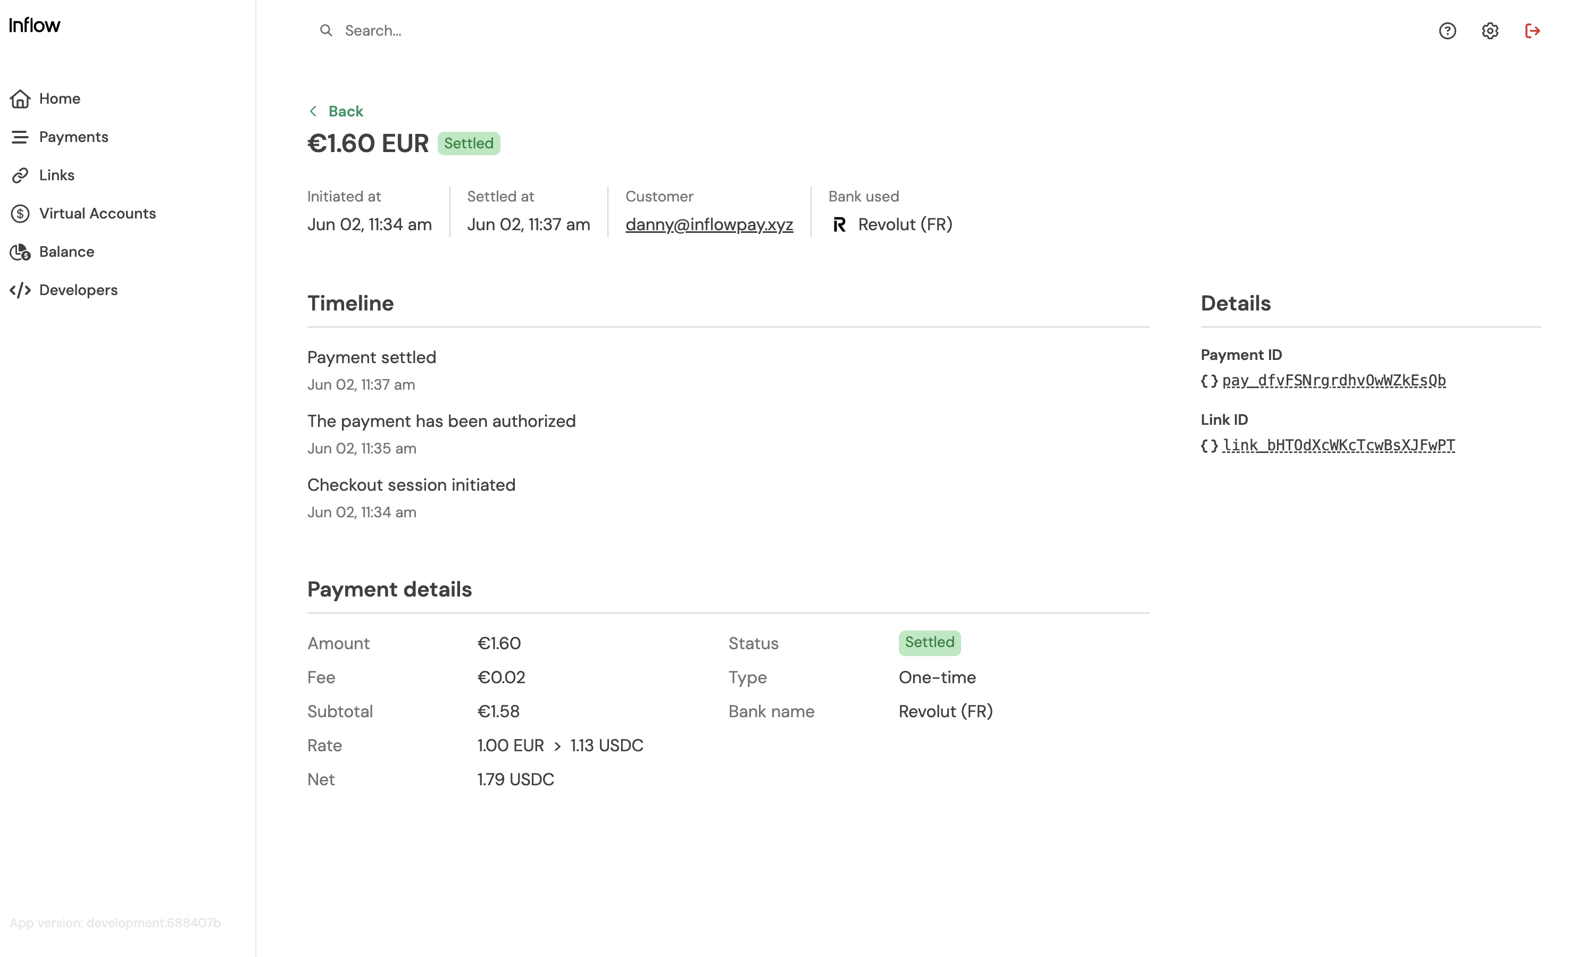Focus the Search input field
Screen dimensions: 1569x957
tap(510, 30)
